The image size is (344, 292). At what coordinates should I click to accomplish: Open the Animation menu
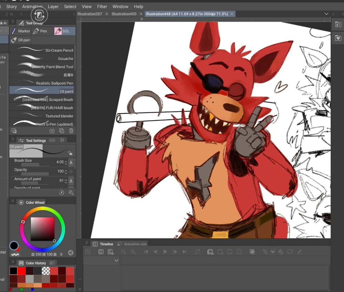tap(32, 6)
